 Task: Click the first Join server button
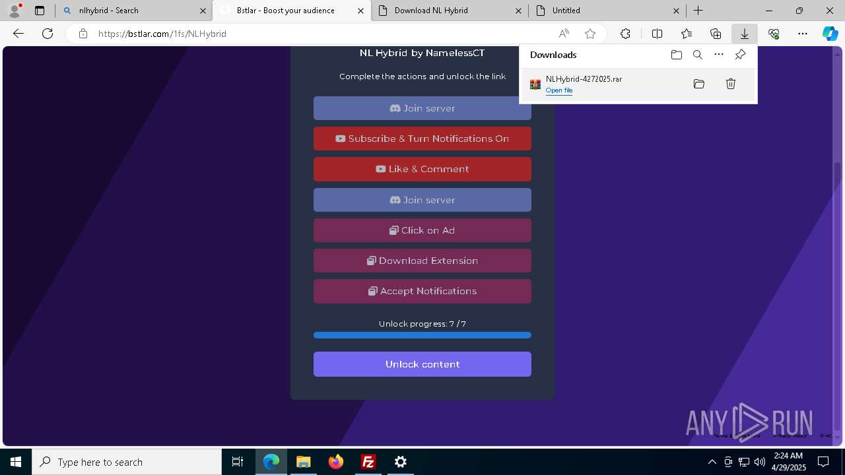click(422, 108)
